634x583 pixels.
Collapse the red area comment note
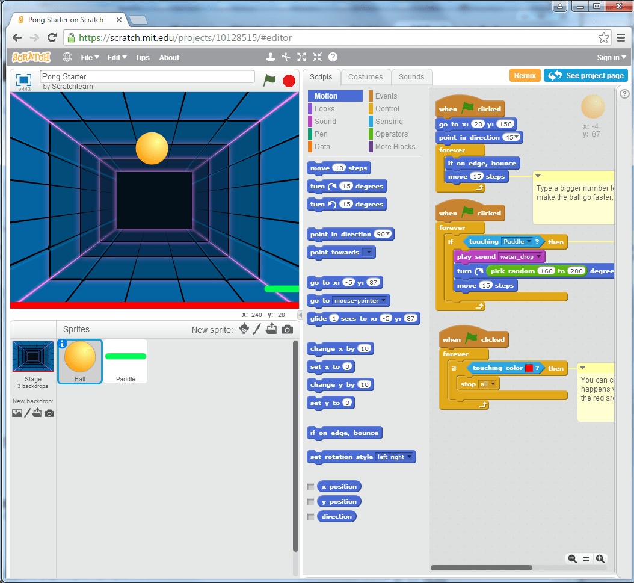tap(583, 368)
